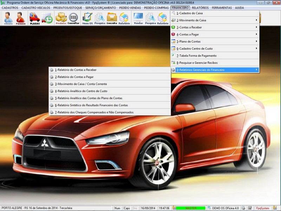Click the keys icon right of FpqSystem
This screenshot has width=281, height=211.
(275, 208)
